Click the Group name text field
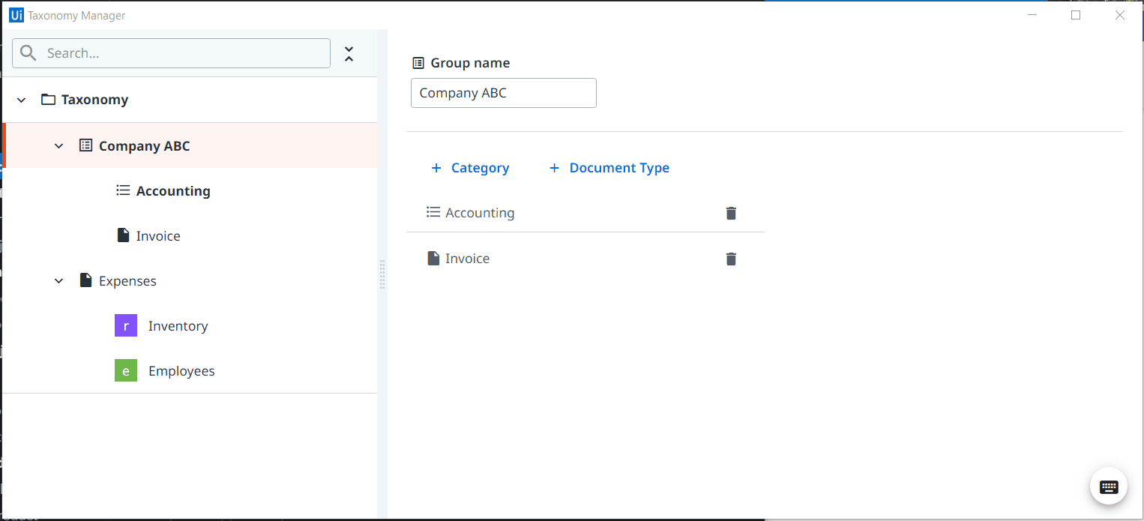 click(x=503, y=93)
